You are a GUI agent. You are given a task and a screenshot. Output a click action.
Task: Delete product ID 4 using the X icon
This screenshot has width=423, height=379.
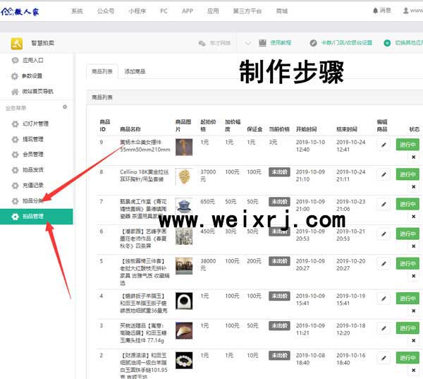[x=413, y=311]
